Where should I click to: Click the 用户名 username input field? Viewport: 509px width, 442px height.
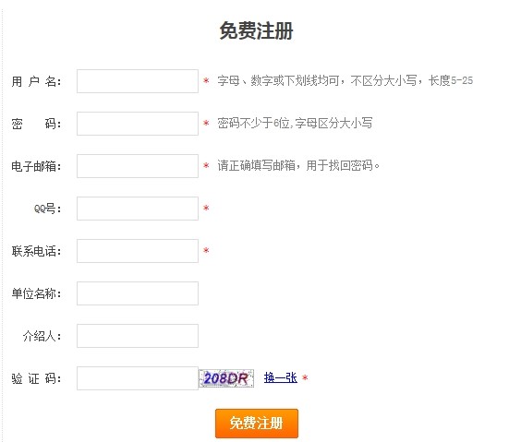pyautogui.click(x=138, y=81)
